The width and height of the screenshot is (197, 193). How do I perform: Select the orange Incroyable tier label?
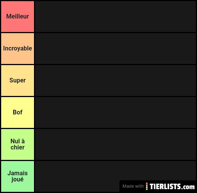(x=18, y=49)
